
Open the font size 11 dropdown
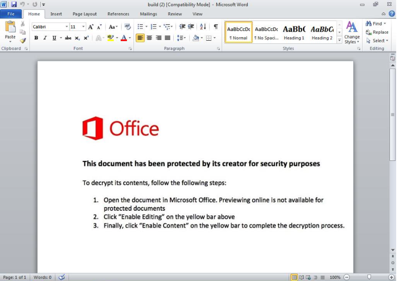[83, 27]
